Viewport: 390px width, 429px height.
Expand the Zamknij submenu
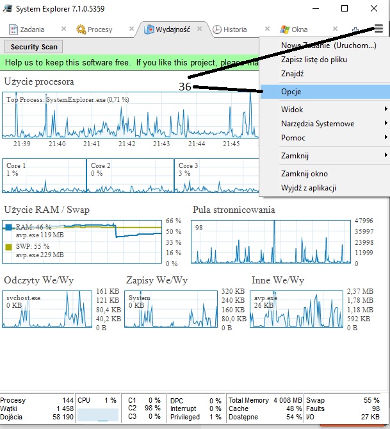click(325, 156)
